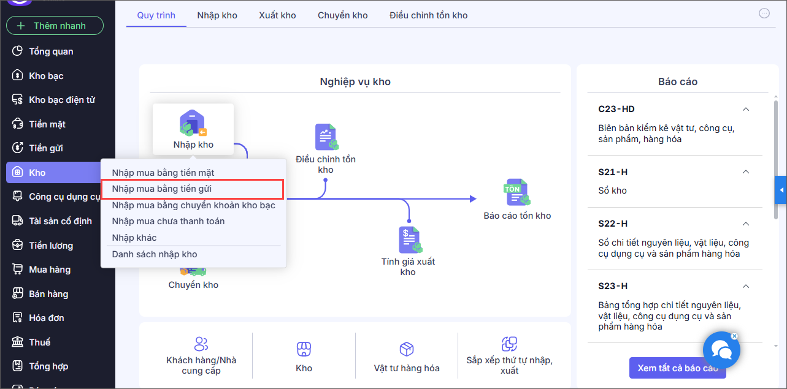Click the Kho store icon shortcut
Screen dimensions: 787x389
pyautogui.click(x=304, y=349)
